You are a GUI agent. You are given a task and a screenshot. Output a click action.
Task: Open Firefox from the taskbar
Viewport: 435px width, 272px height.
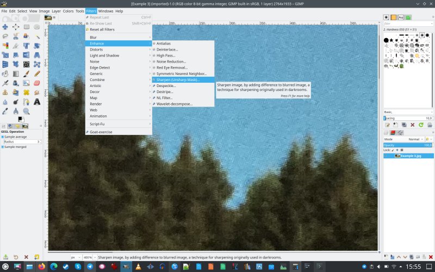(42, 267)
